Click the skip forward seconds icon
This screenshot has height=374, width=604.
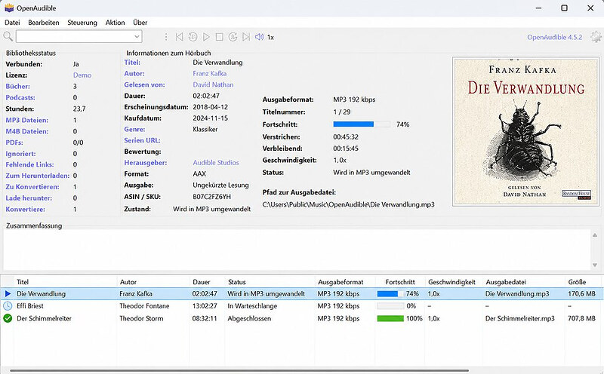(x=233, y=37)
